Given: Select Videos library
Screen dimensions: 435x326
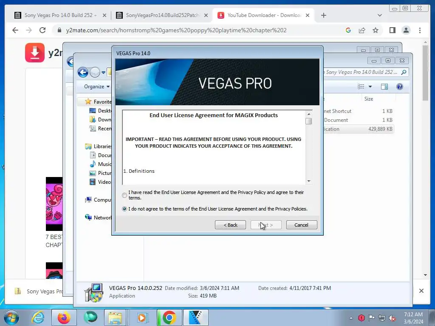Looking at the screenshot, I should click(100, 182).
